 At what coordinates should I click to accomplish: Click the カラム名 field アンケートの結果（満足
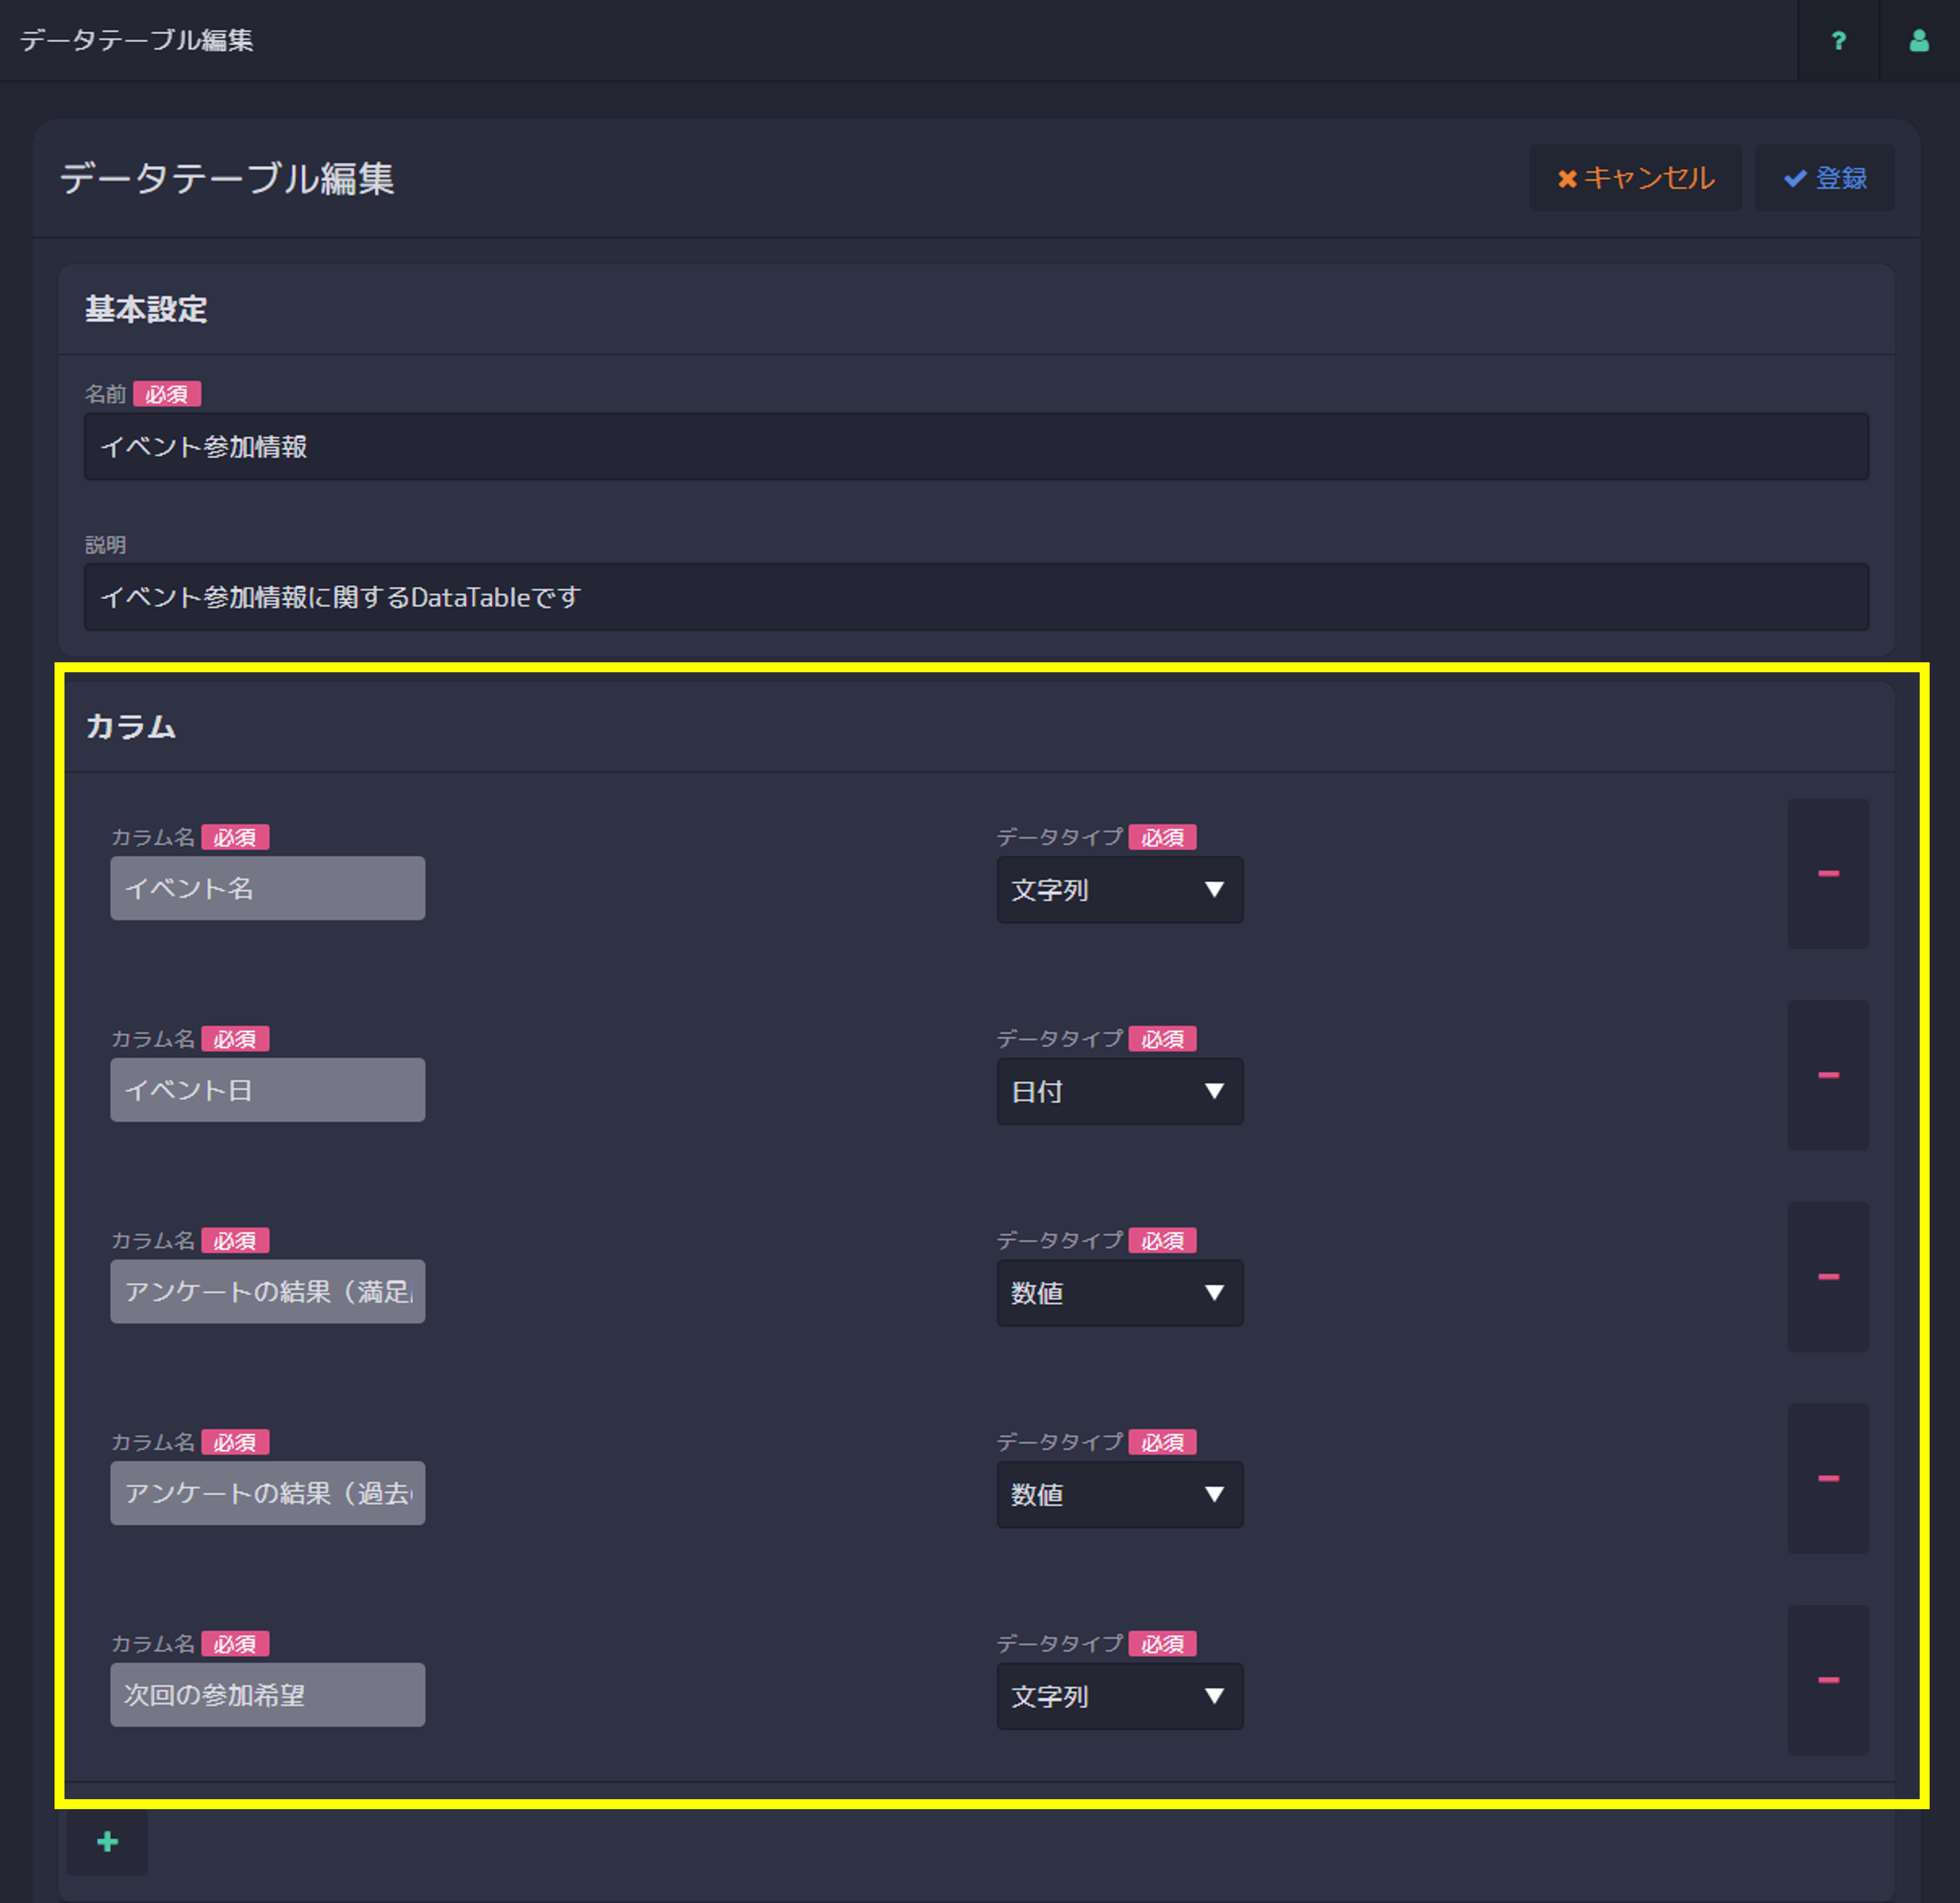[268, 1292]
